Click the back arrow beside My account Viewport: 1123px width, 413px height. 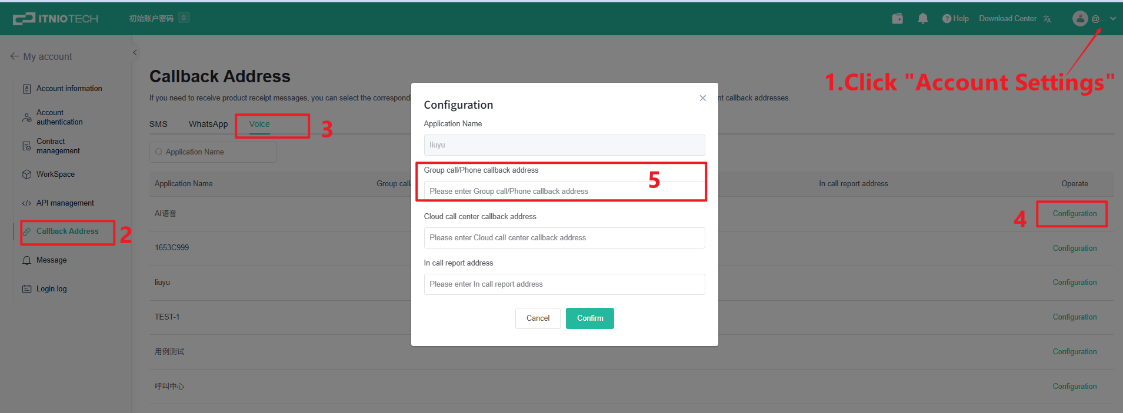pos(14,56)
